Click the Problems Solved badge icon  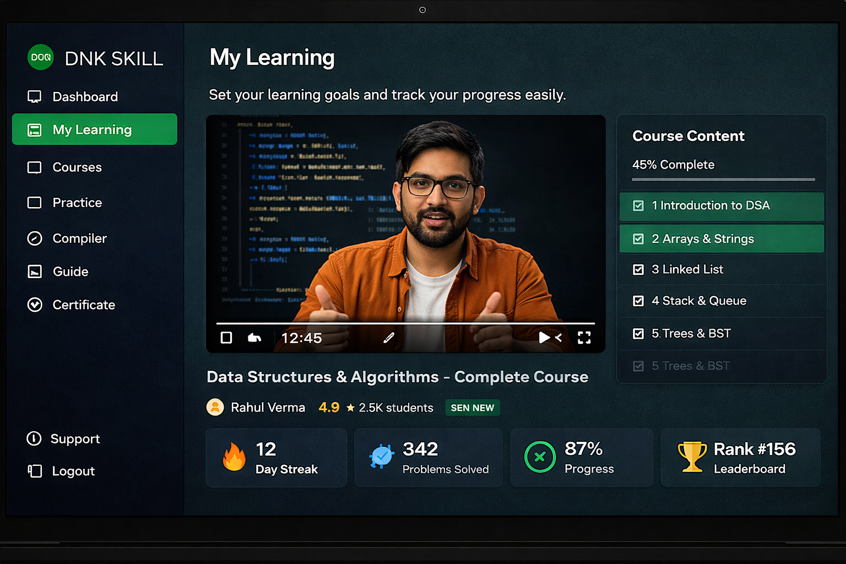click(381, 457)
